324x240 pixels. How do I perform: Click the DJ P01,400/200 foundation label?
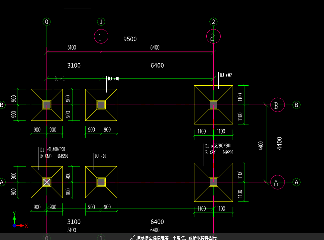(x=53, y=149)
